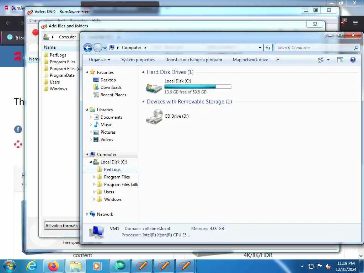The image size is (364, 273).
Task: Click the Explorer Back arrow button
Action: [88, 48]
